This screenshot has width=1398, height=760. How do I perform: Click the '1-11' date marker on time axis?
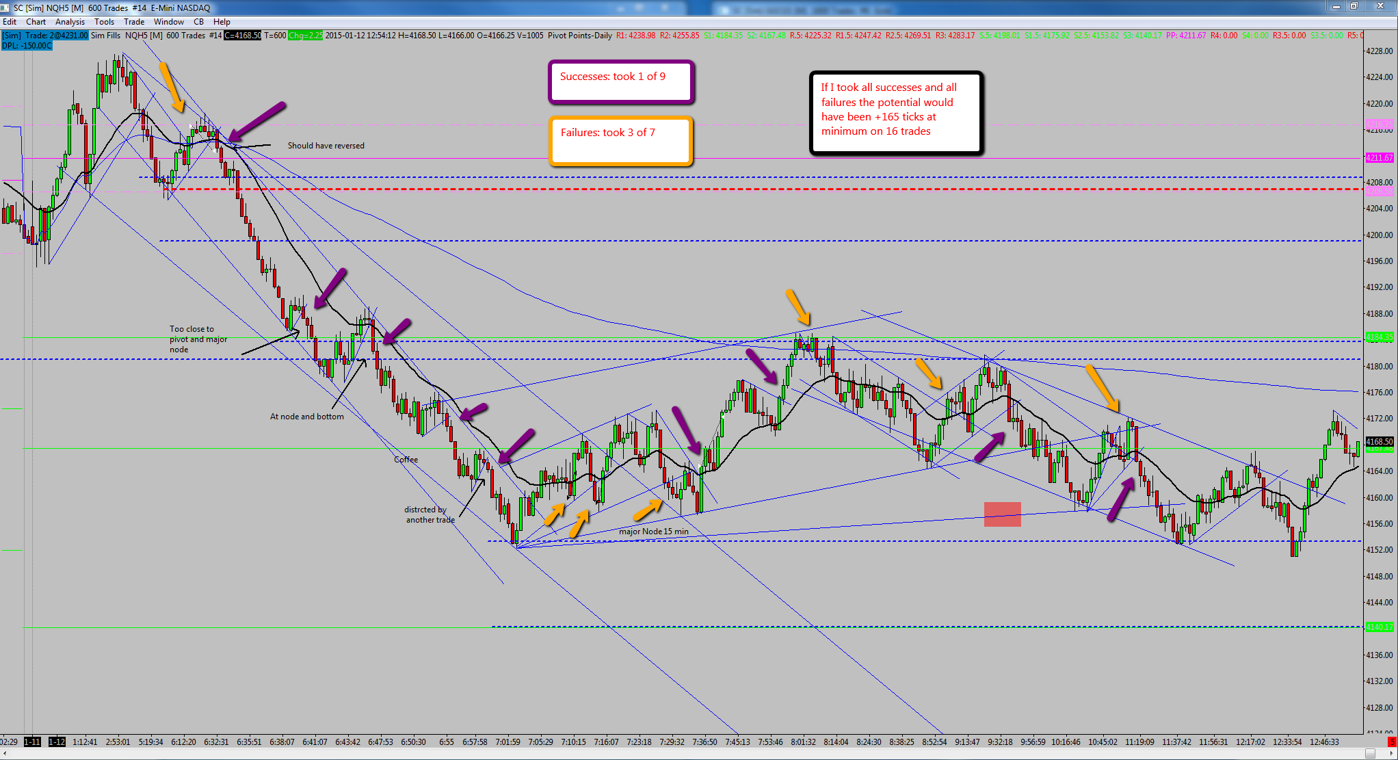pos(32,742)
